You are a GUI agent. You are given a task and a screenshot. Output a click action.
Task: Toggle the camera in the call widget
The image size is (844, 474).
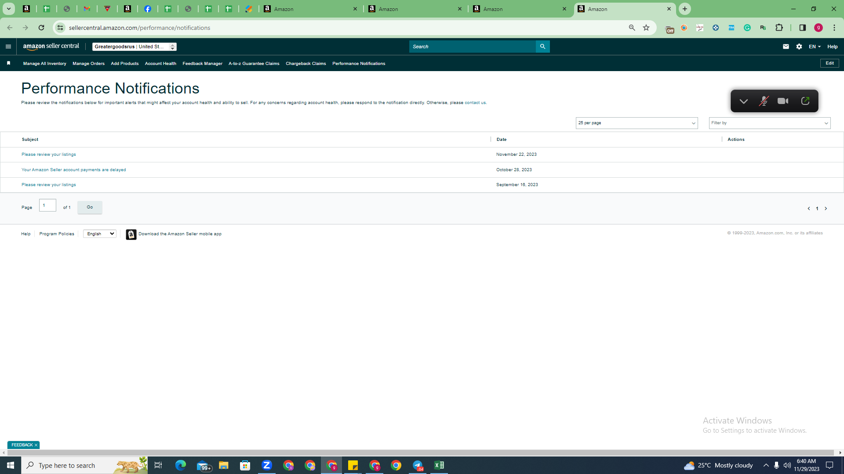coord(783,101)
